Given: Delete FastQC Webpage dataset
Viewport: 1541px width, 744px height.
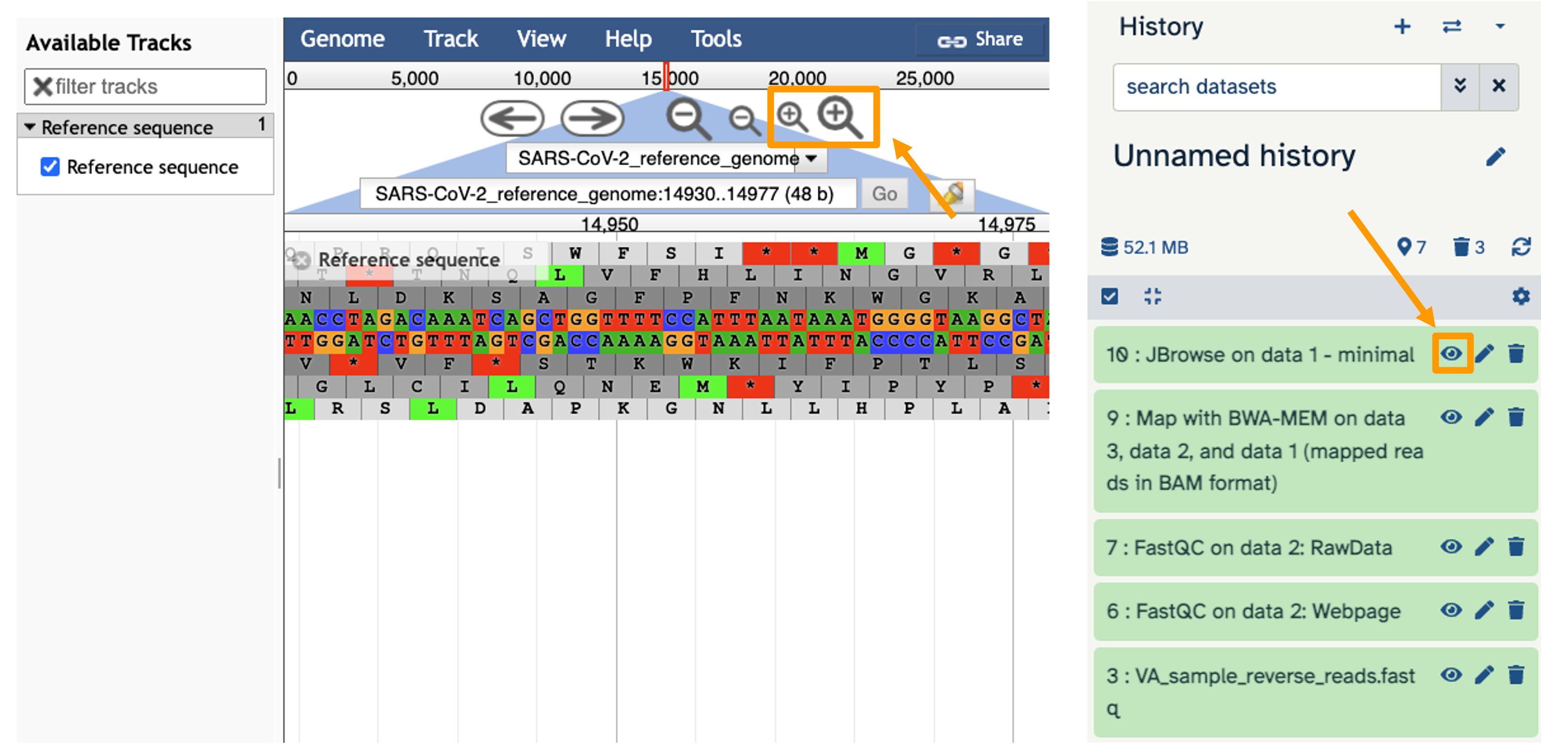Looking at the screenshot, I should (x=1516, y=611).
